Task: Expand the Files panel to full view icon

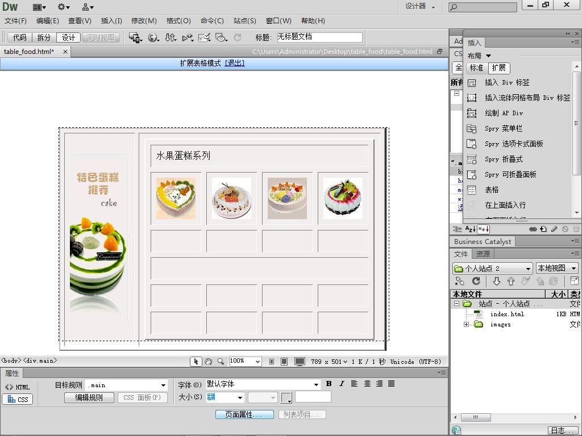Action: coord(574,280)
